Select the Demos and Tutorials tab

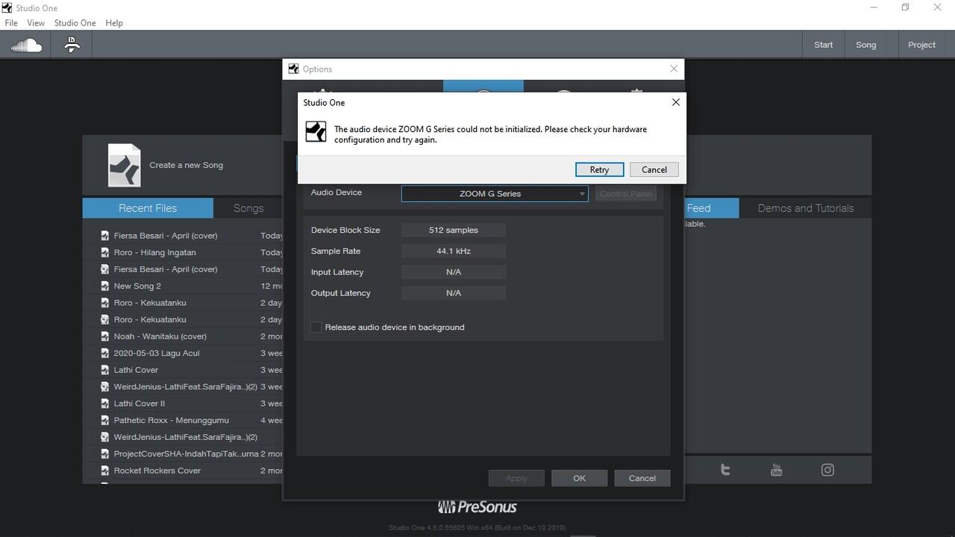coord(805,208)
